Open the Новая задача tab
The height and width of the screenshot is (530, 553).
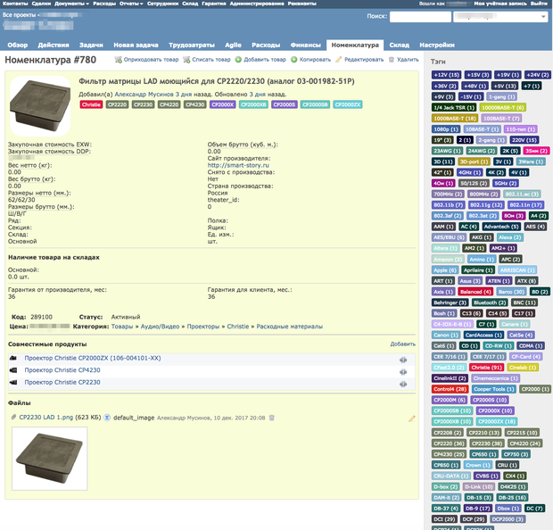click(x=136, y=45)
